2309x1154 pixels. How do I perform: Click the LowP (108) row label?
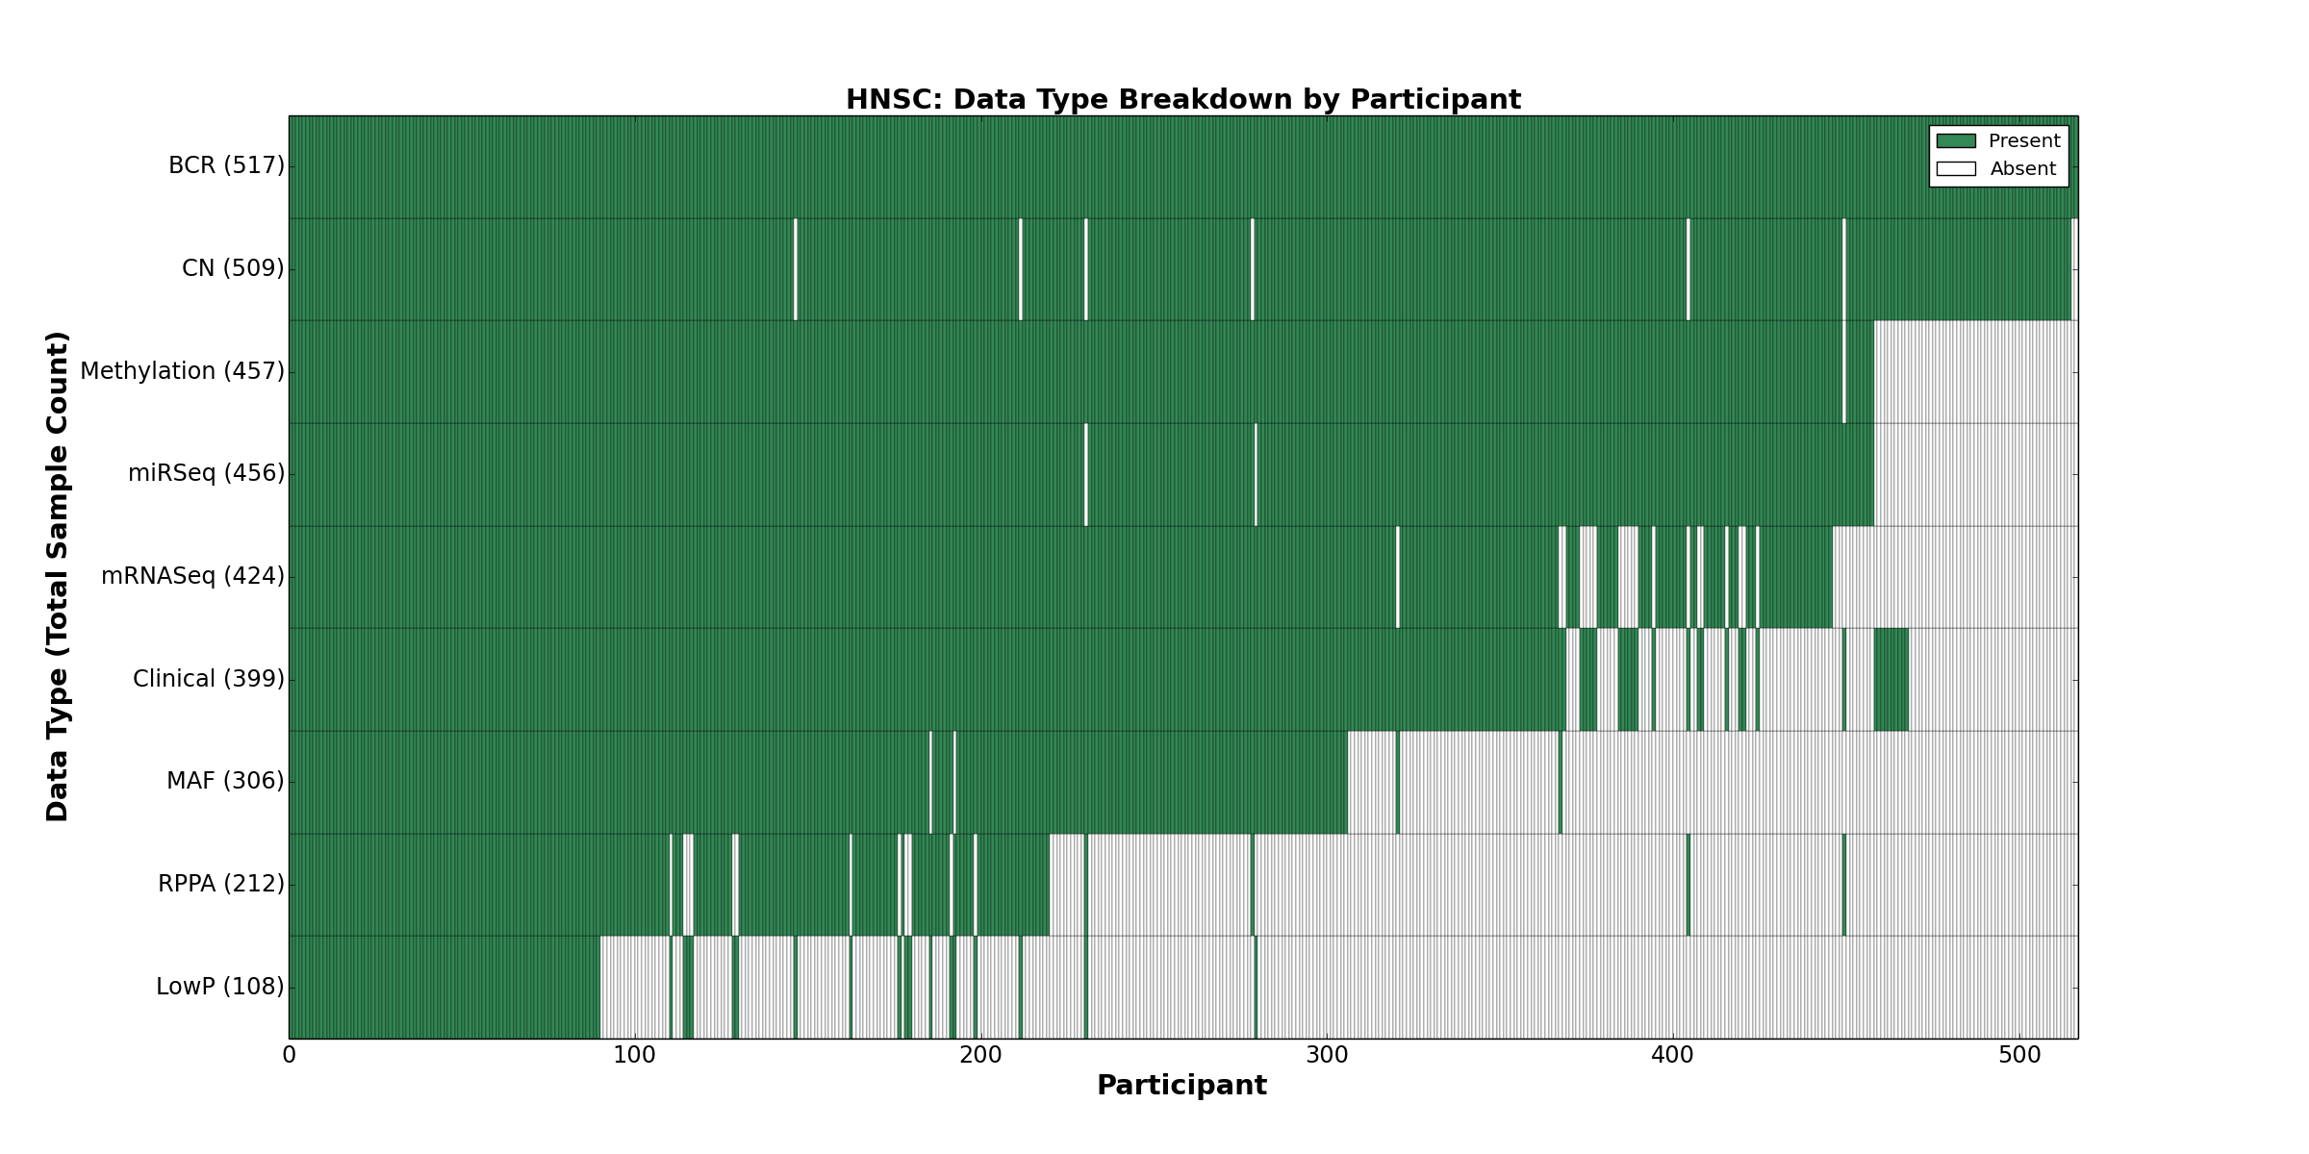[x=219, y=987]
